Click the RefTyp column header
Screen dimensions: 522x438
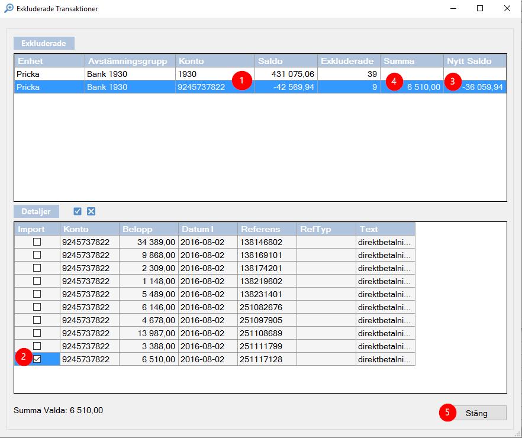coord(326,229)
